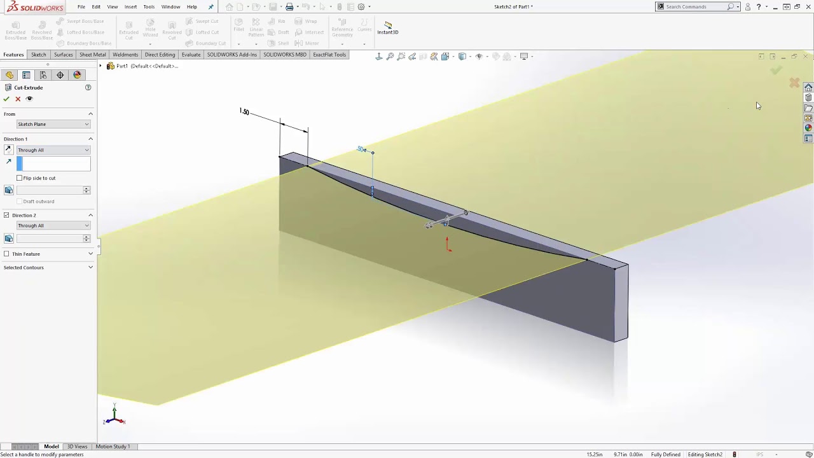Open the File menu

coord(81,6)
